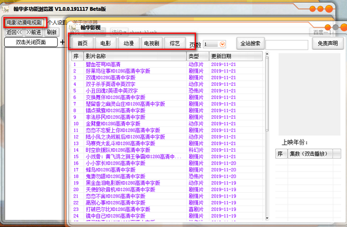Focus the site search input field
This screenshot has width=347, height=227.
point(287,45)
